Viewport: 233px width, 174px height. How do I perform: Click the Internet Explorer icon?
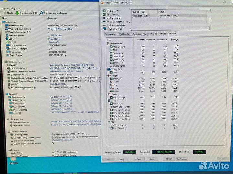7,35
